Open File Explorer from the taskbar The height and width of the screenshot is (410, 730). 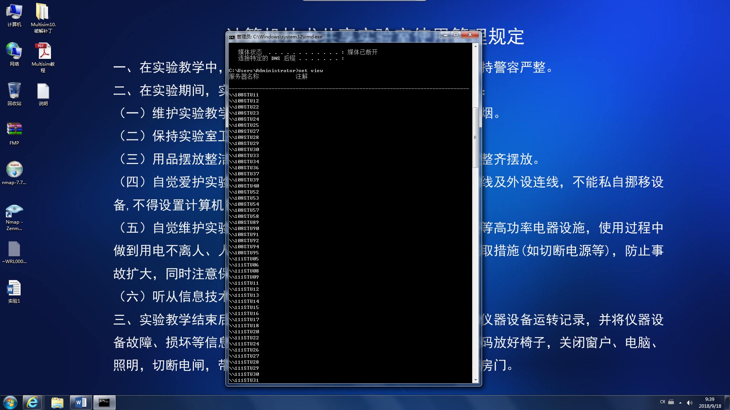coord(57,402)
